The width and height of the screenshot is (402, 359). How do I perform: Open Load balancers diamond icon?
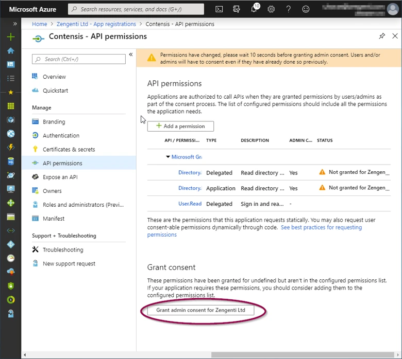tap(11, 203)
